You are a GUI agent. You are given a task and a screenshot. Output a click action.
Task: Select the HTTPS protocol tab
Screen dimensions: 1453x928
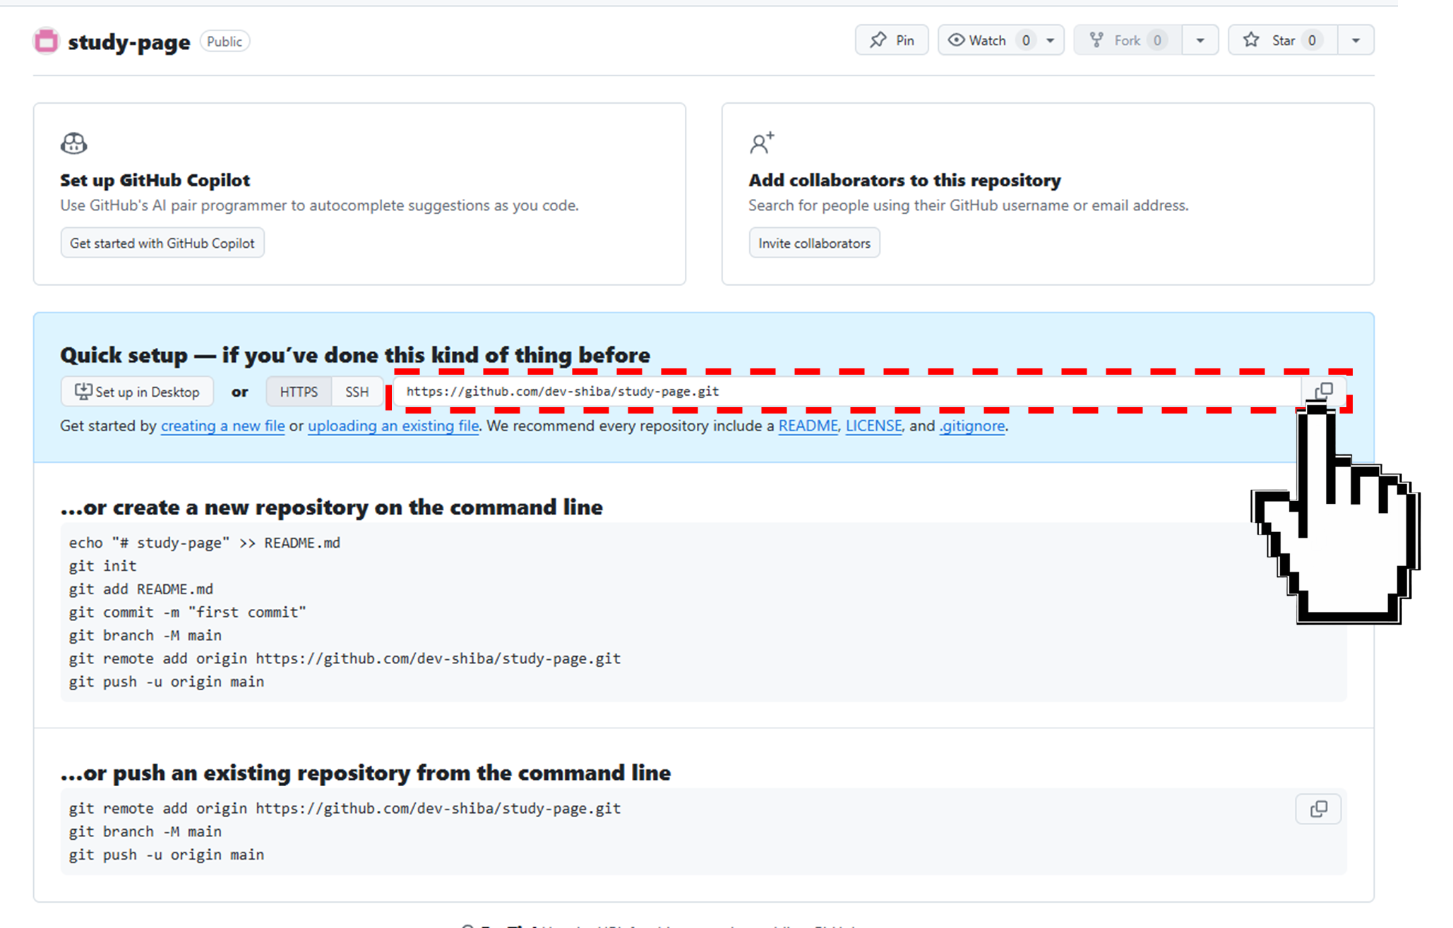pyautogui.click(x=299, y=392)
